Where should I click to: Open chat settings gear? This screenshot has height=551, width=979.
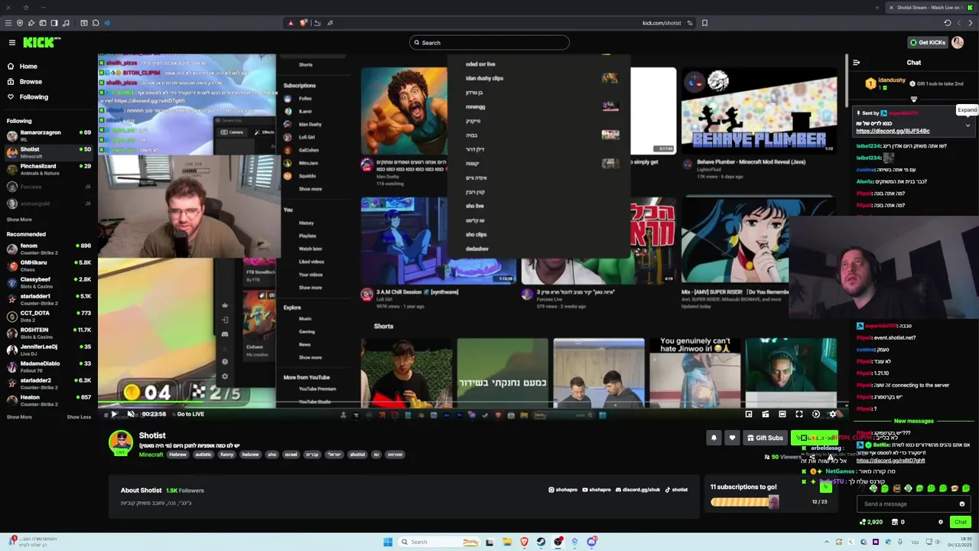pos(941,522)
